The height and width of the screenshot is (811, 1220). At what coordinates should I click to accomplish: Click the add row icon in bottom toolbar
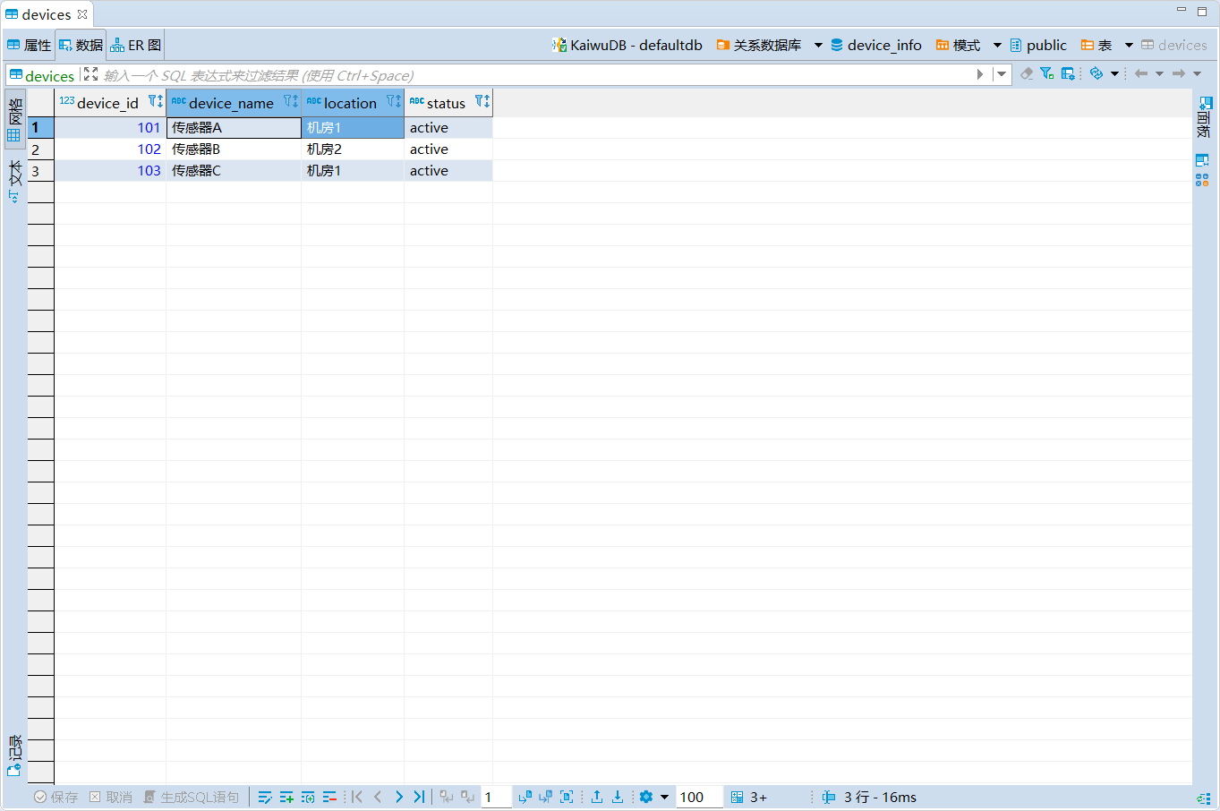(x=286, y=797)
